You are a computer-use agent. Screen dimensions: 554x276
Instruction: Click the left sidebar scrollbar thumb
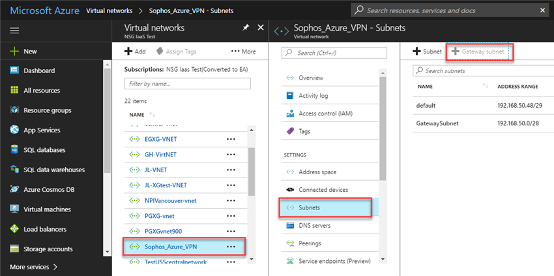point(108,120)
